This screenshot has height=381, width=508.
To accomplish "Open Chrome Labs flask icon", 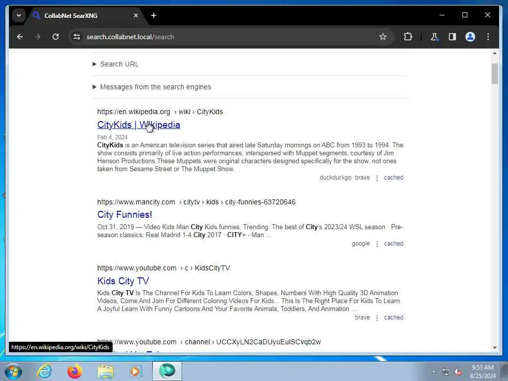I will pyautogui.click(x=434, y=37).
